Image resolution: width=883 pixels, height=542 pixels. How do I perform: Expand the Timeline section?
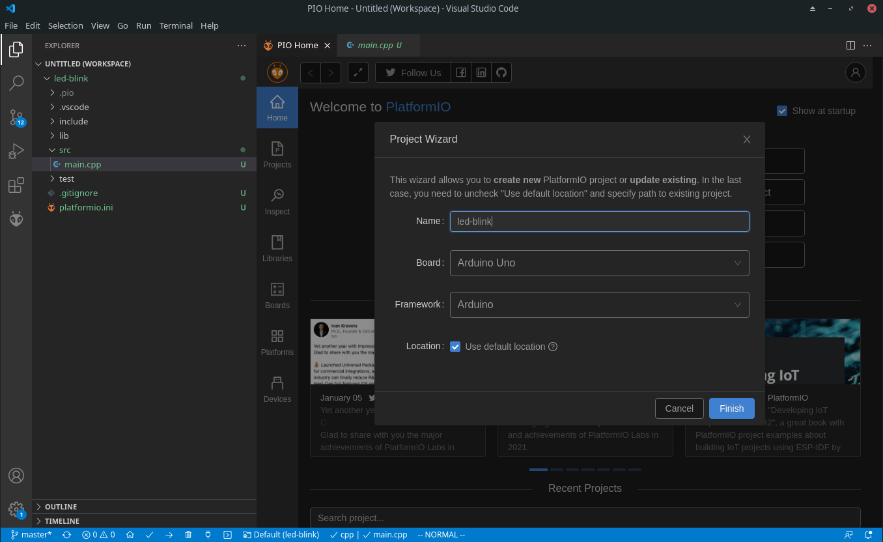[144, 521]
